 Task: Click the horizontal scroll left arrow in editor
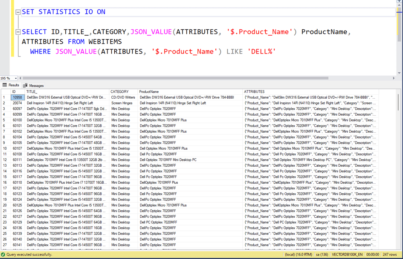[20, 78]
